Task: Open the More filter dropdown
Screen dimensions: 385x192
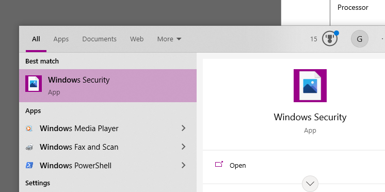Action: 169,39
